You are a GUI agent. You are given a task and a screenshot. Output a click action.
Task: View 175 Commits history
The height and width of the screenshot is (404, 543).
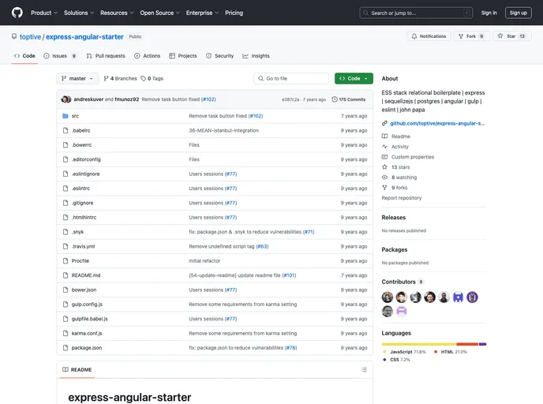point(349,99)
